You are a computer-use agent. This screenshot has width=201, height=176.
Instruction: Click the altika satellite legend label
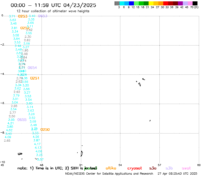point(111,168)
